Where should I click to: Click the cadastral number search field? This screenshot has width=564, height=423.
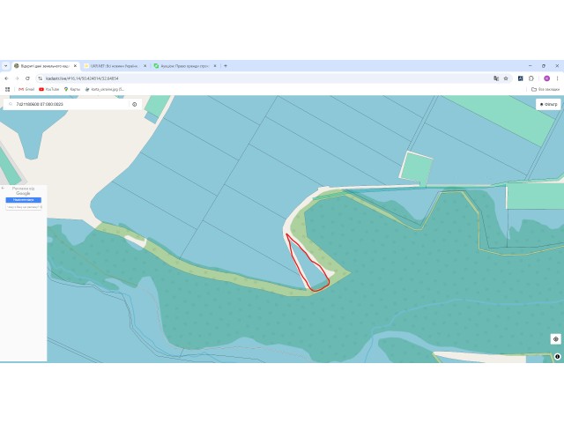point(70,104)
